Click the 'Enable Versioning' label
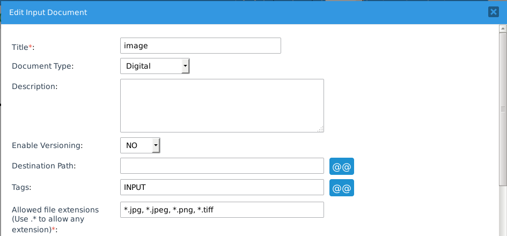The width and height of the screenshot is (507, 236). point(47,145)
